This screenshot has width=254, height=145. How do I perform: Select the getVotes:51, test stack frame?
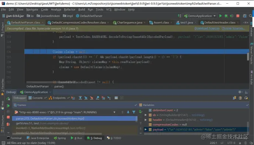pos(75,123)
